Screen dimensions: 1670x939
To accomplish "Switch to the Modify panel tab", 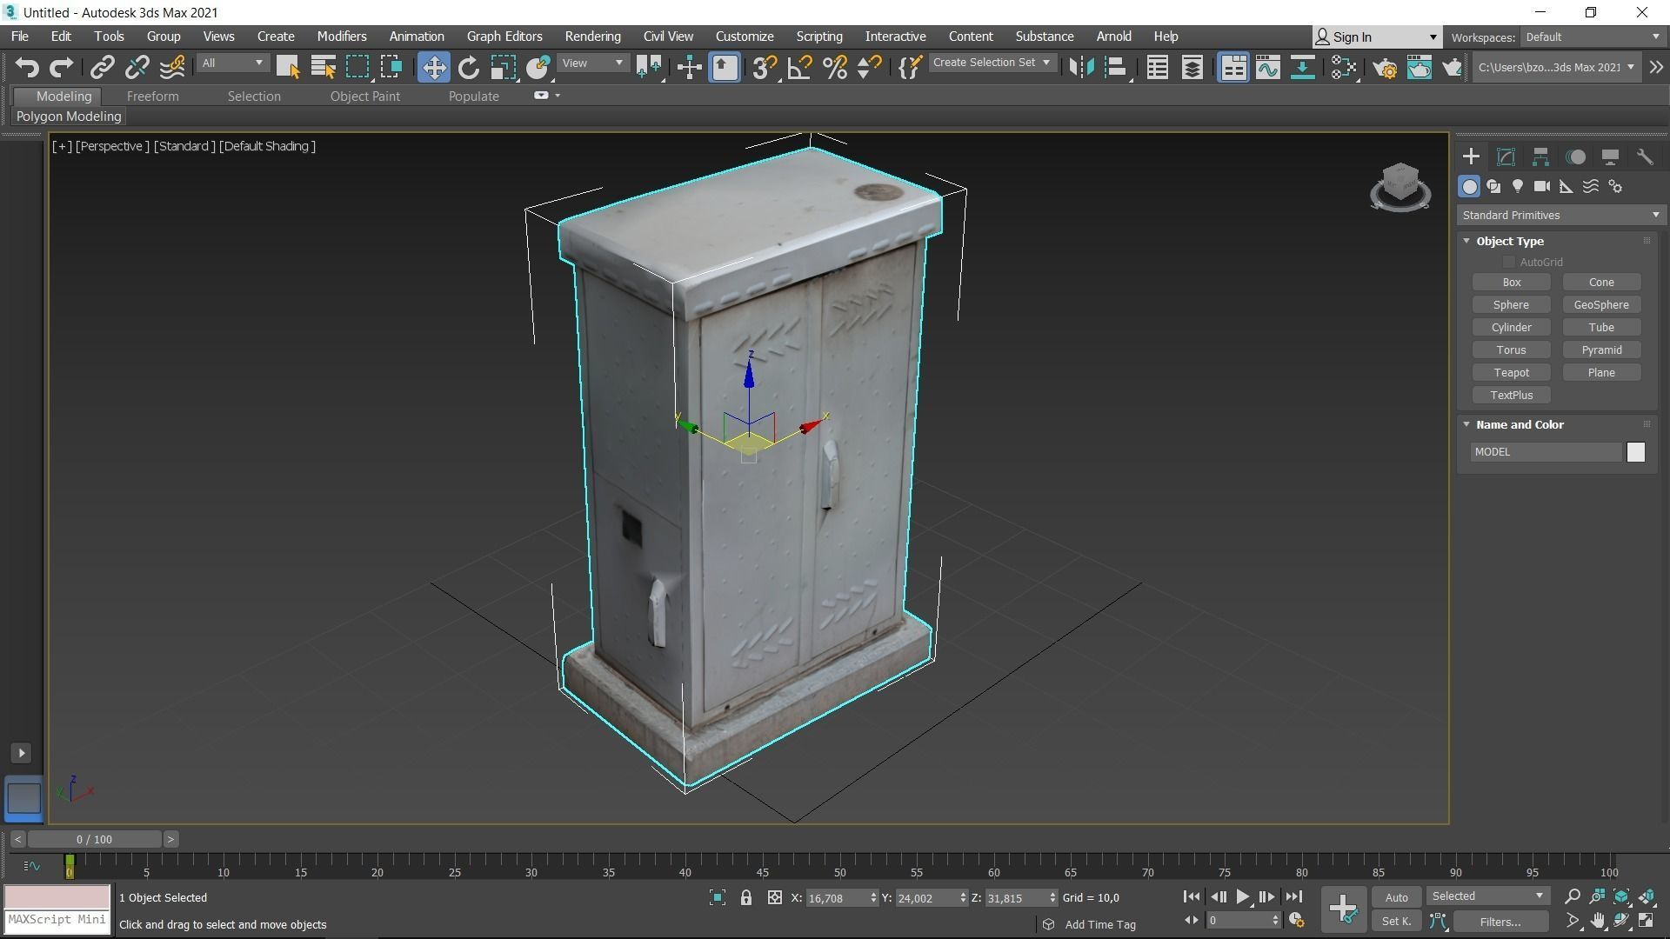I will [x=1506, y=156].
